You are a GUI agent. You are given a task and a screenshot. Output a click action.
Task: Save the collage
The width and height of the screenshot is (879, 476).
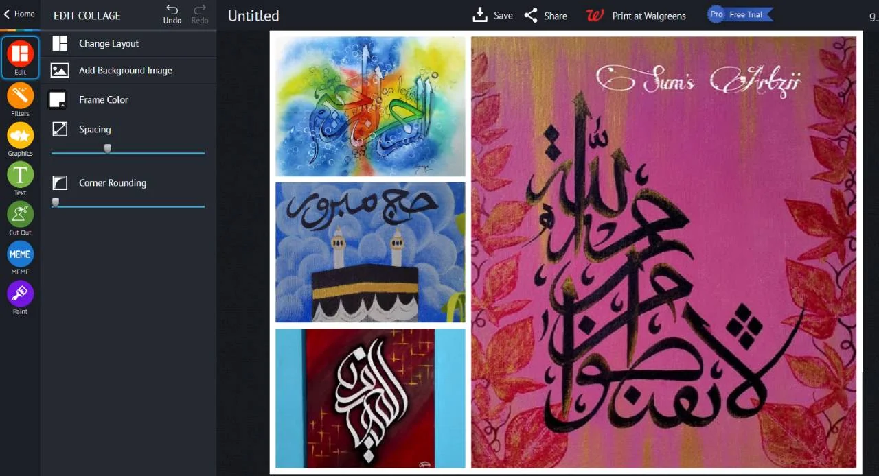[x=493, y=15]
